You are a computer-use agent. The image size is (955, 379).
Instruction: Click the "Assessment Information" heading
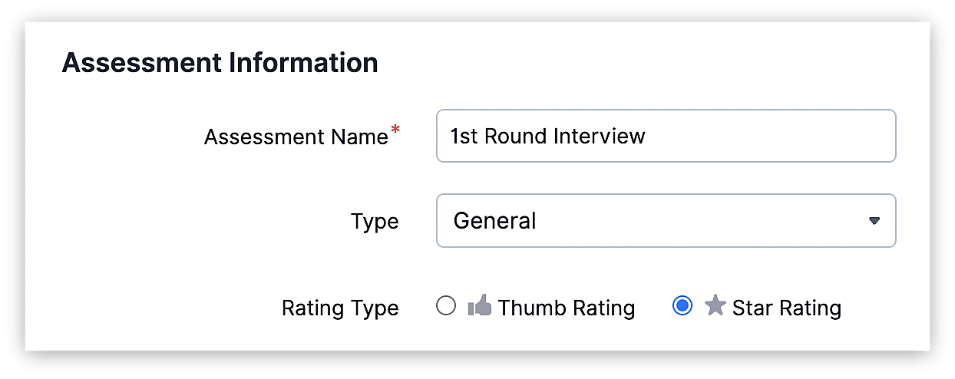point(220,63)
